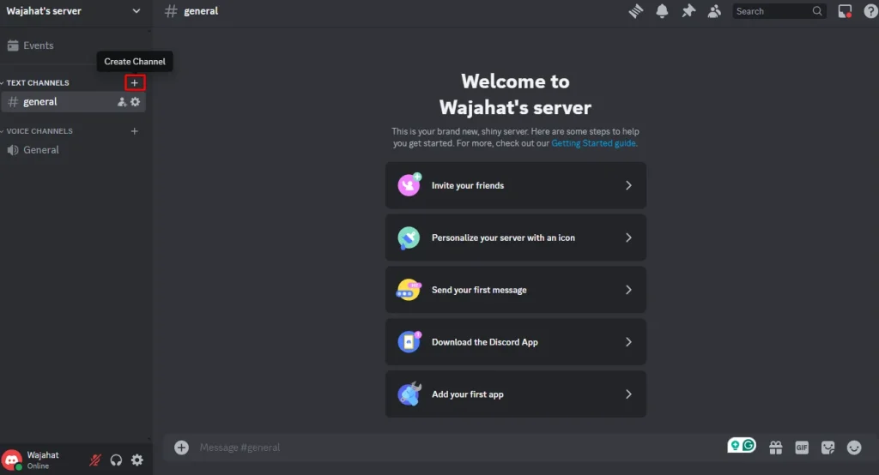Open the sticker picker
The width and height of the screenshot is (879, 475).
point(828,448)
